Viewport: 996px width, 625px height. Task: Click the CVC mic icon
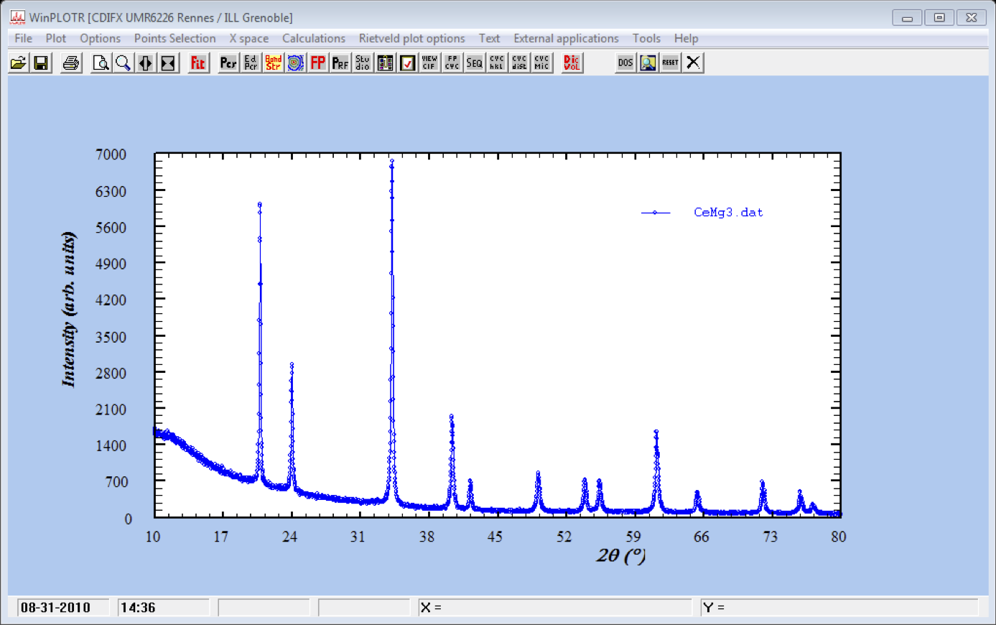(541, 63)
